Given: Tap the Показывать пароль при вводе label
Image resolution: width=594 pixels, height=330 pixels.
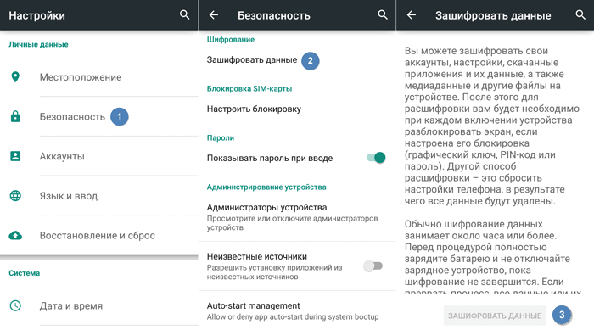Looking at the screenshot, I should (270, 159).
